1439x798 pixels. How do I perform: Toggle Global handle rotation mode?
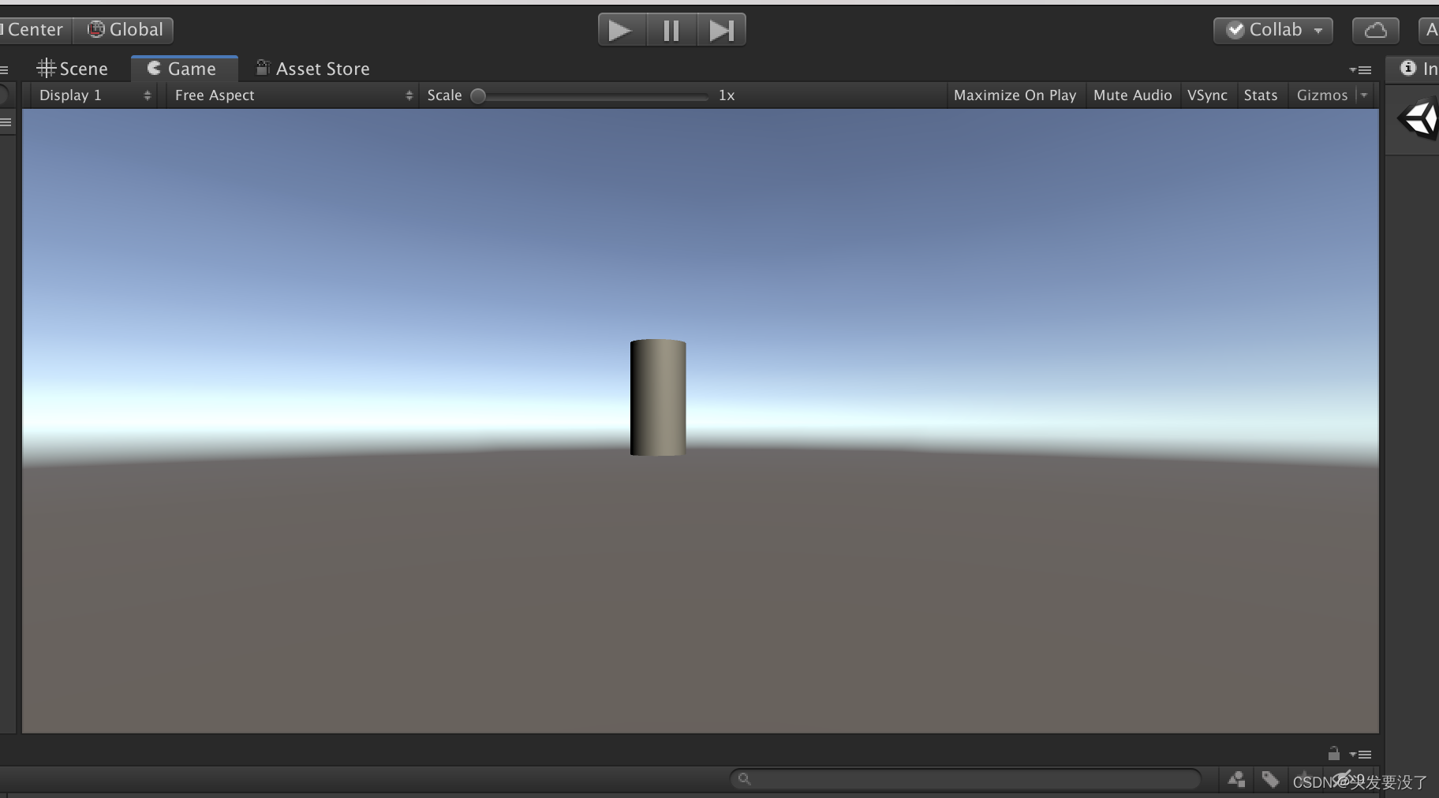125,30
